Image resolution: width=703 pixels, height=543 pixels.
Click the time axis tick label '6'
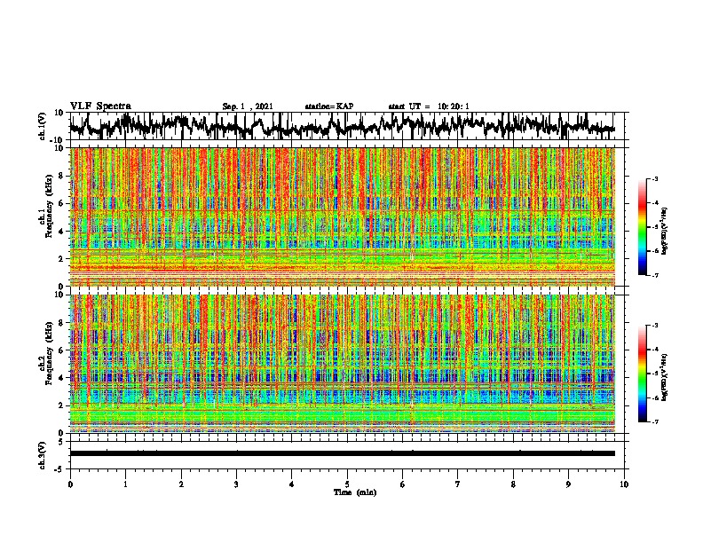[x=402, y=484]
